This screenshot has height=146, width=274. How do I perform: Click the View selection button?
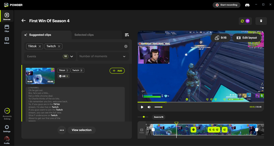click(81, 130)
